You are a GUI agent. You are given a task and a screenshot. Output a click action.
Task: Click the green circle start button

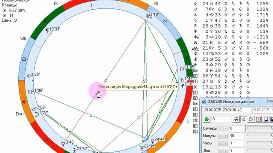coord(206,119)
